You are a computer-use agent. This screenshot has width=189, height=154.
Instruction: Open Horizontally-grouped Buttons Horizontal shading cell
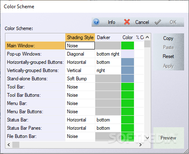point(80,62)
